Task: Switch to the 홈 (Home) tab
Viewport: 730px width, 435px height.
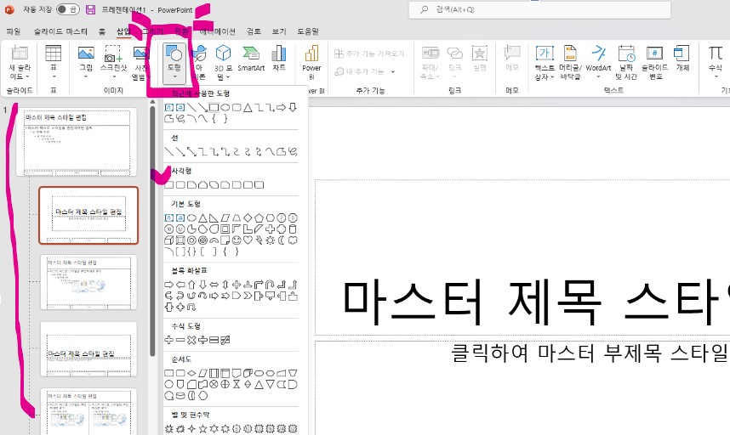Action: click(x=101, y=31)
